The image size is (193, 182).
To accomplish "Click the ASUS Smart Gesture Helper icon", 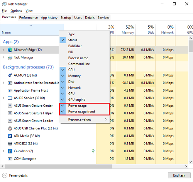I will tap(10, 113).
